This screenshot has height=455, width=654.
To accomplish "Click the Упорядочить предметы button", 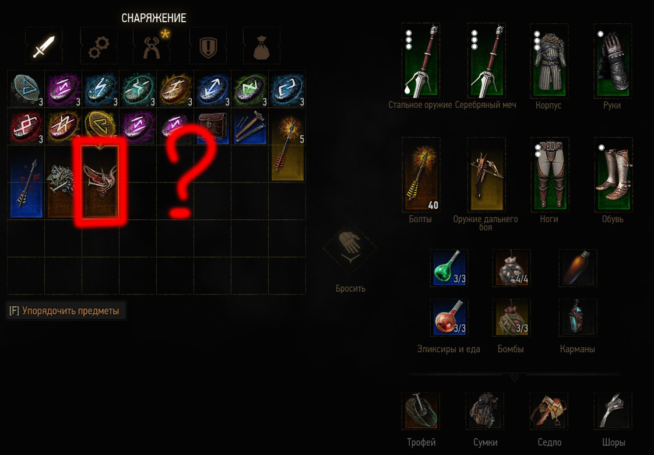I will pyautogui.click(x=65, y=310).
